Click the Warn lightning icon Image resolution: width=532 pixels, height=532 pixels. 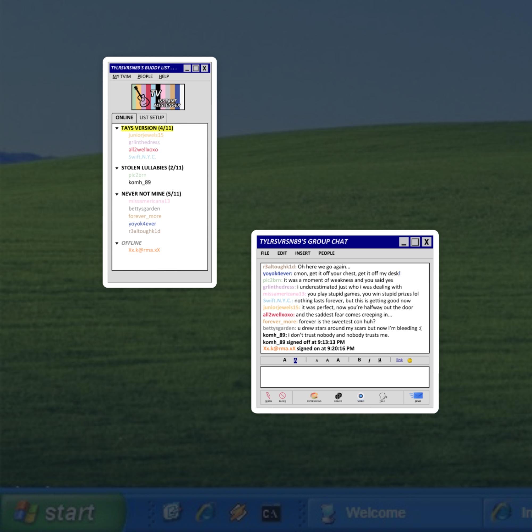coord(268,397)
